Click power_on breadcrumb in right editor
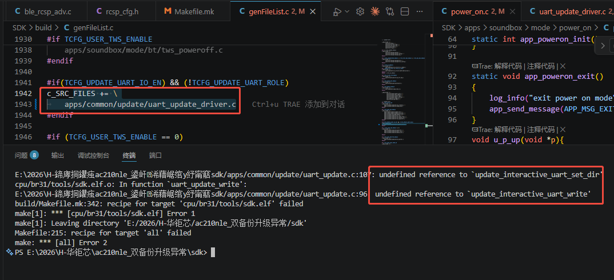 click(x=575, y=28)
